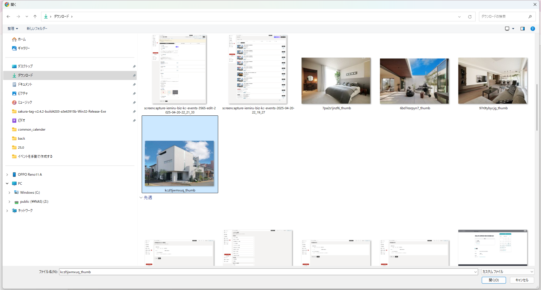
Task: Refresh the ダウンロード folder view
Action: point(470,17)
